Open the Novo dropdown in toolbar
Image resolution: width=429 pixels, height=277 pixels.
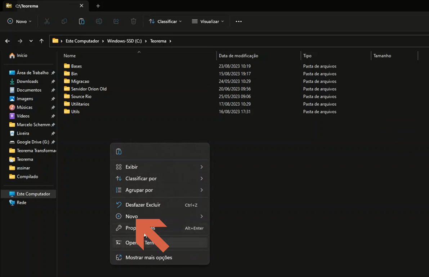click(x=19, y=21)
